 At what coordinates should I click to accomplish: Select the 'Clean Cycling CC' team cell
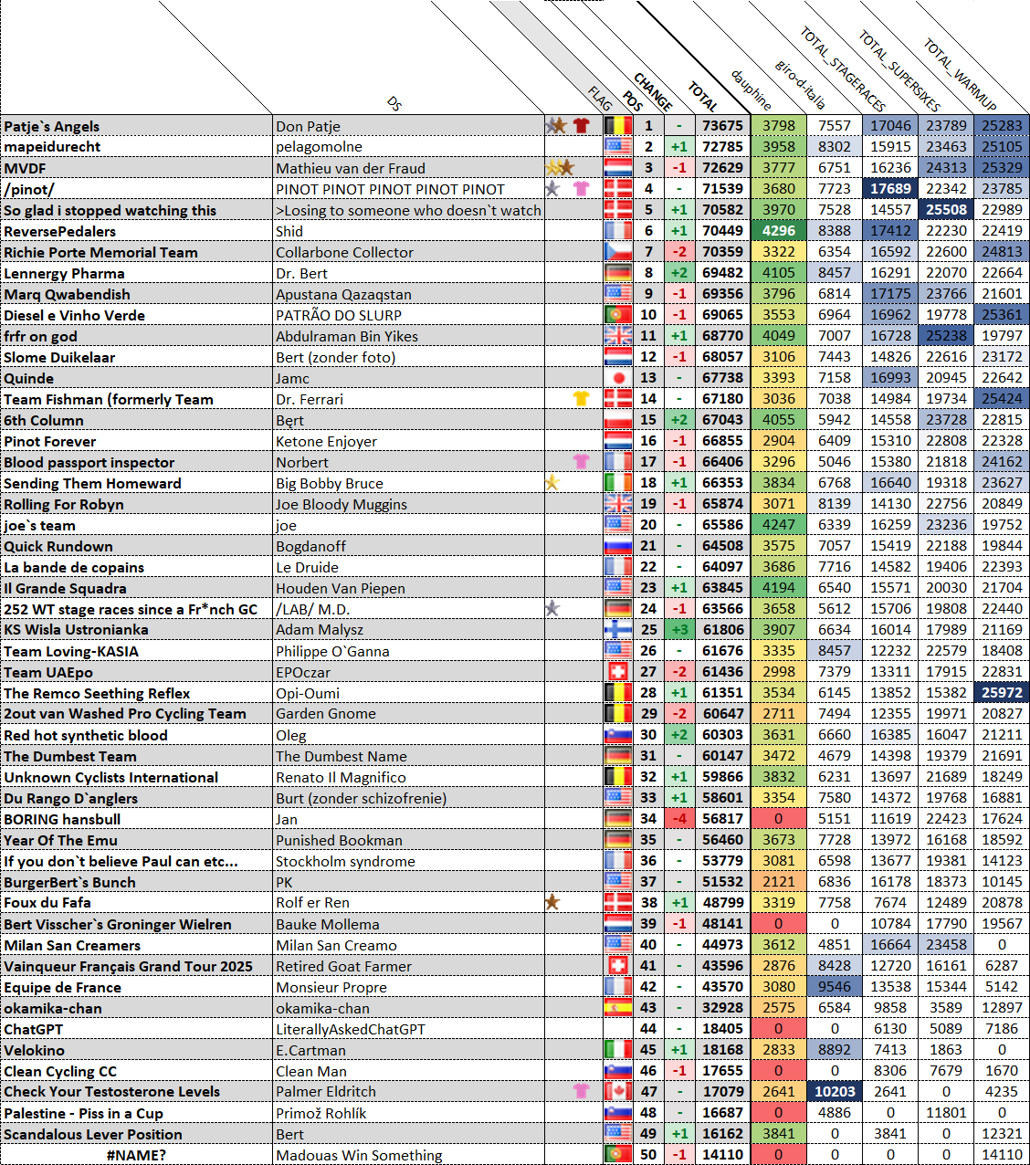137,1070
